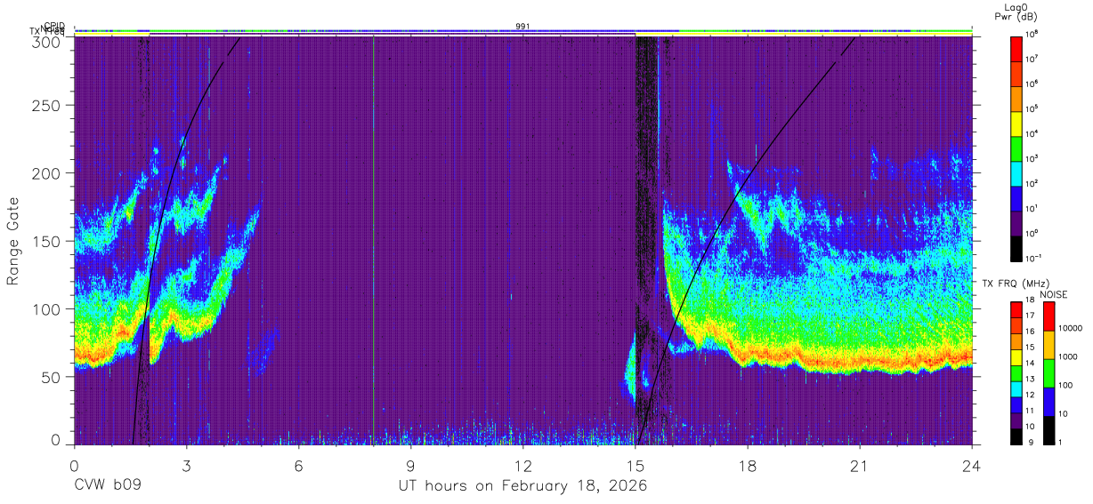Pick the black bottom segment of TX FRQ colorbar
Image resolution: width=1093 pixels, height=504 pixels.
tap(1016, 435)
